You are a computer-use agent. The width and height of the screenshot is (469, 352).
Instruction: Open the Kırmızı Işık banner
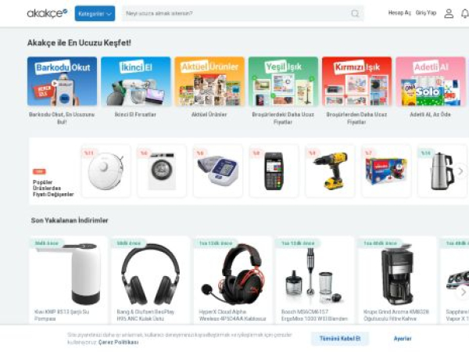pyautogui.click(x=357, y=81)
